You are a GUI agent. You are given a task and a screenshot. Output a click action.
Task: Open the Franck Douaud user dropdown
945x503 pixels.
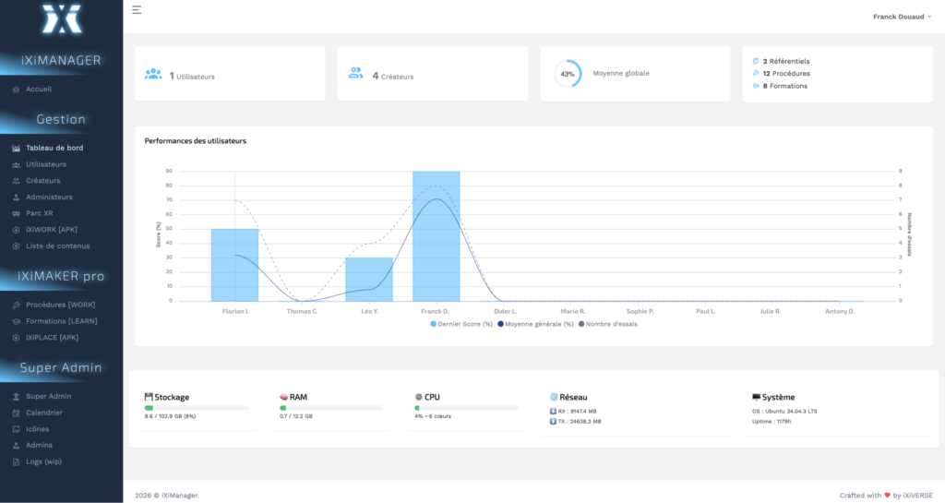(902, 16)
